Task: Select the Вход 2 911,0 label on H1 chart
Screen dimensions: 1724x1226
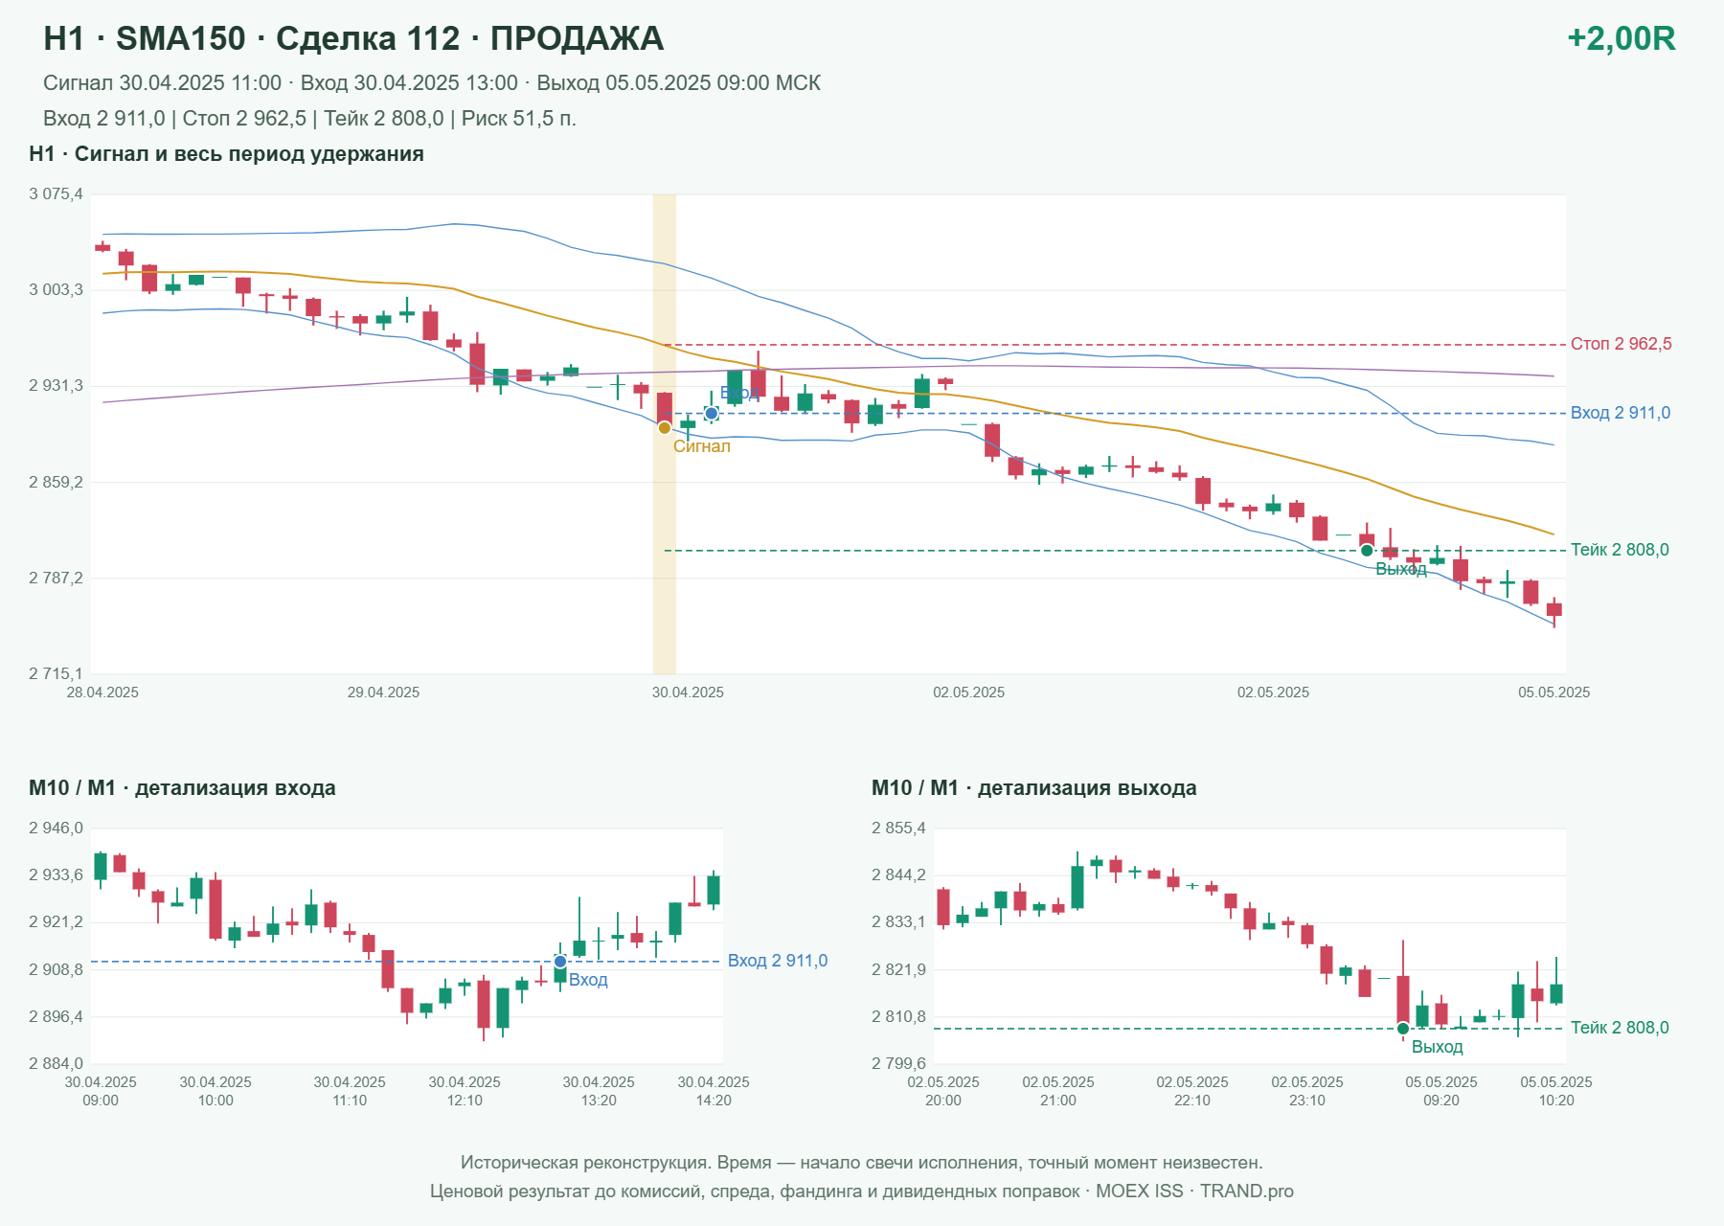Action: click(x=1620, y=413)
